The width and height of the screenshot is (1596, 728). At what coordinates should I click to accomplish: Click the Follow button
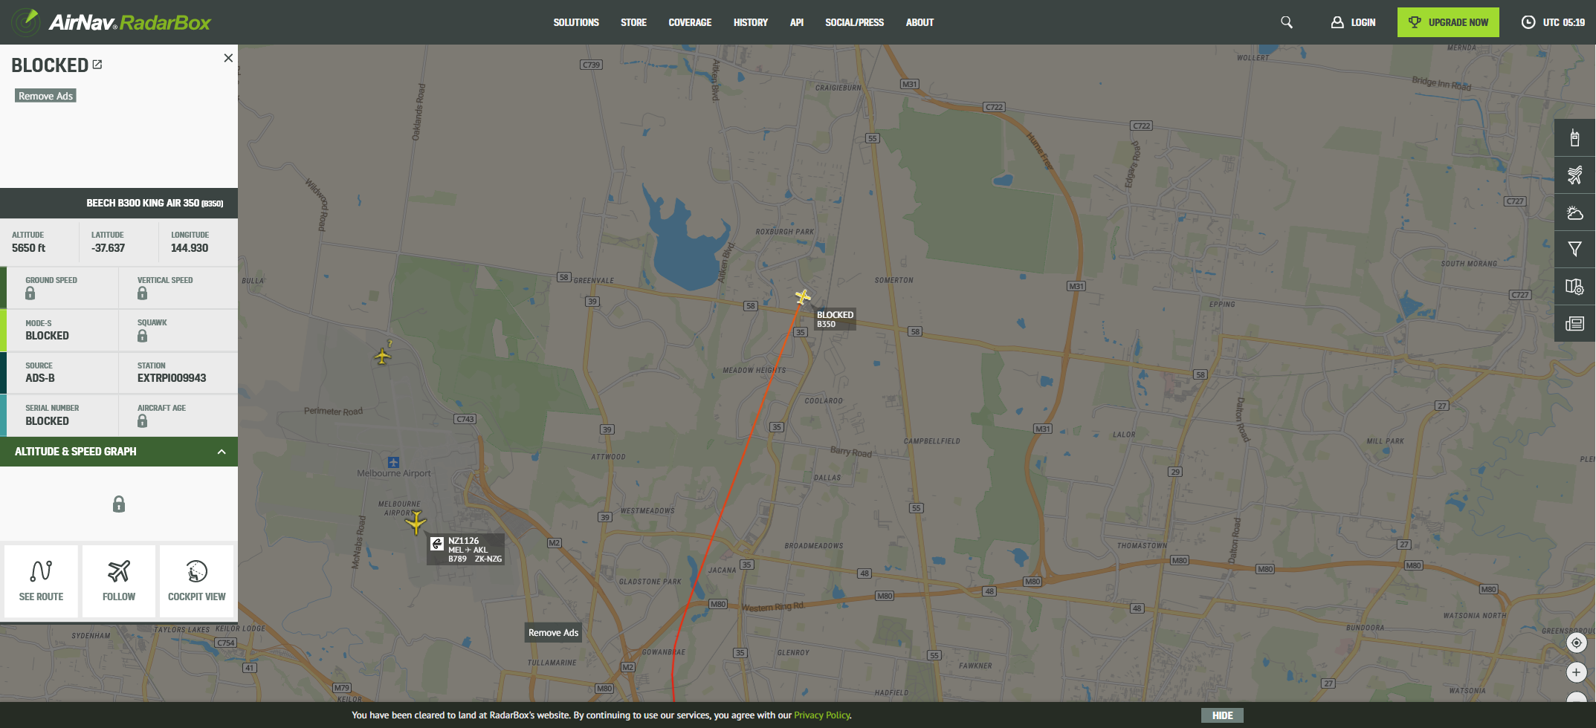click(x=119, y=581)
